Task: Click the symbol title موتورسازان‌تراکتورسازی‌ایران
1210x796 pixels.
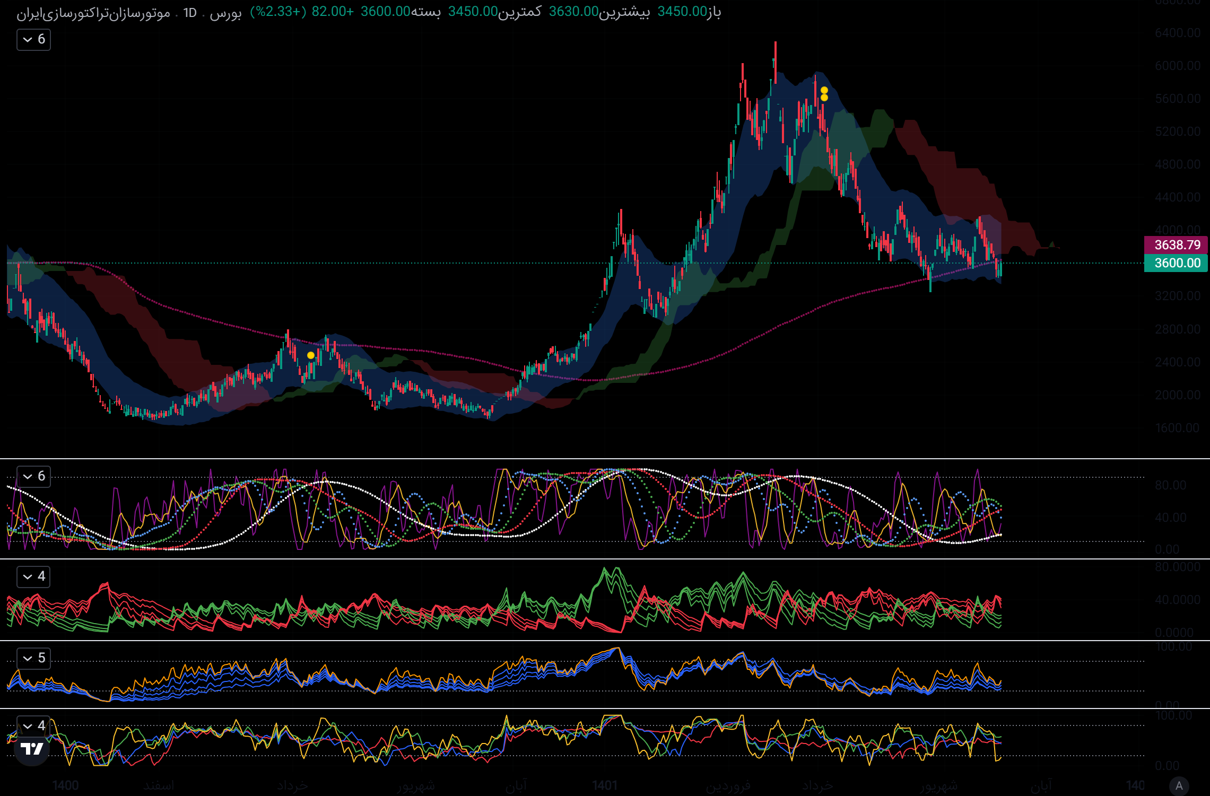Action: (93, 12)
